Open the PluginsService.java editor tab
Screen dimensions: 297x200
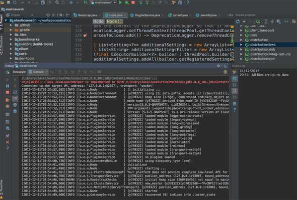(x=147, y=15)
